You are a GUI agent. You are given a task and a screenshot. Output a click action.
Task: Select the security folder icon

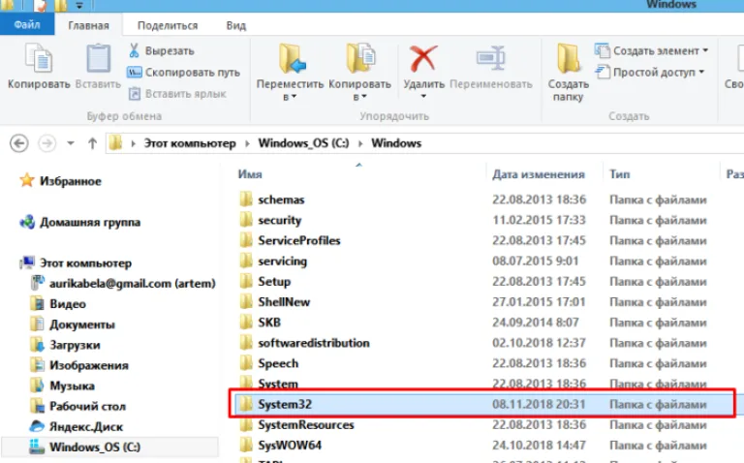pos(246,220)
